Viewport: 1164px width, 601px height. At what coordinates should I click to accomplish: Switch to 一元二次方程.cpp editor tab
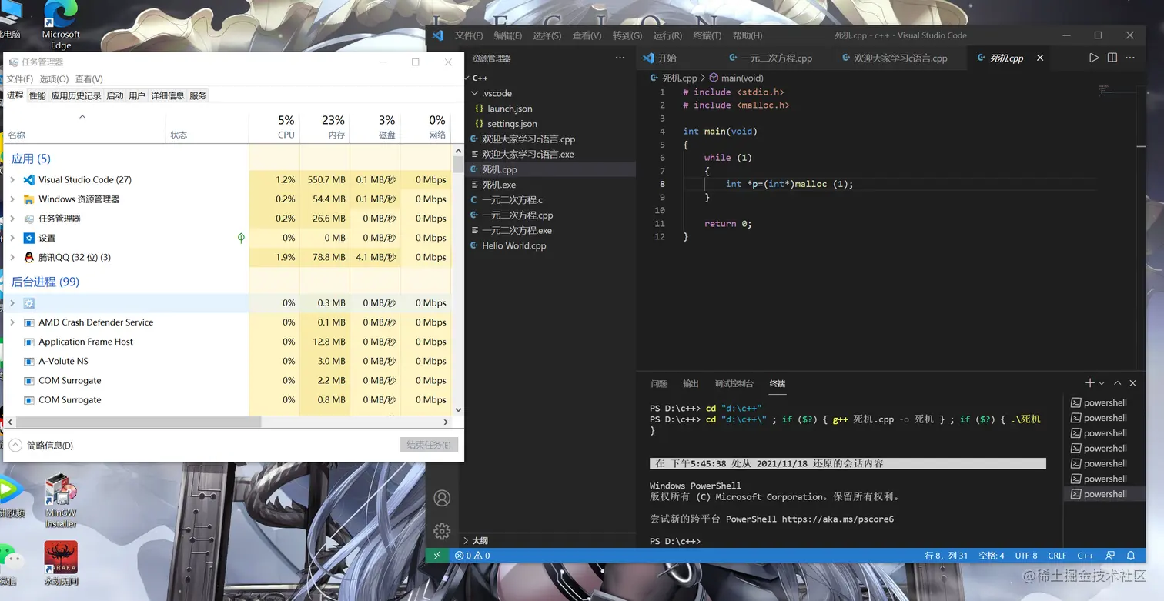pyautogui.click(x=776, y=58)
